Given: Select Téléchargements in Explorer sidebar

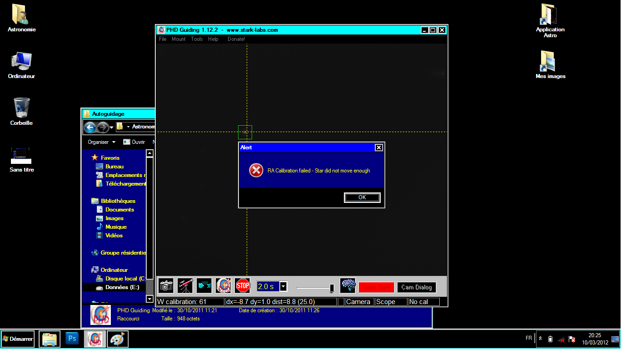Looking at the screenshot, I should click(x=121, y=184).
